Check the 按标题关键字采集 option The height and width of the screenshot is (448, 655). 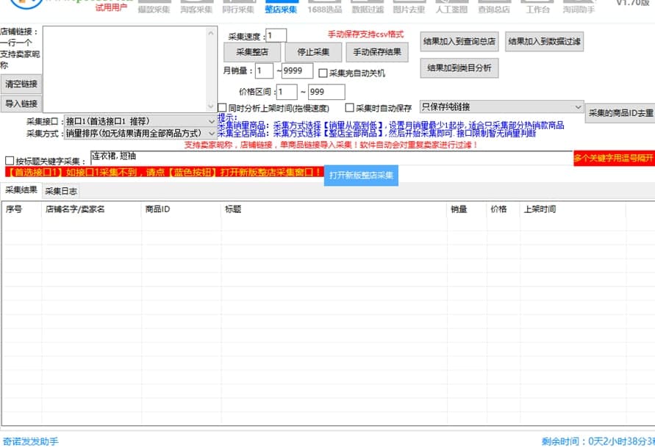point(10,161)
